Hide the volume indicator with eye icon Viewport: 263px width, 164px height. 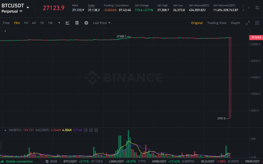86,130
